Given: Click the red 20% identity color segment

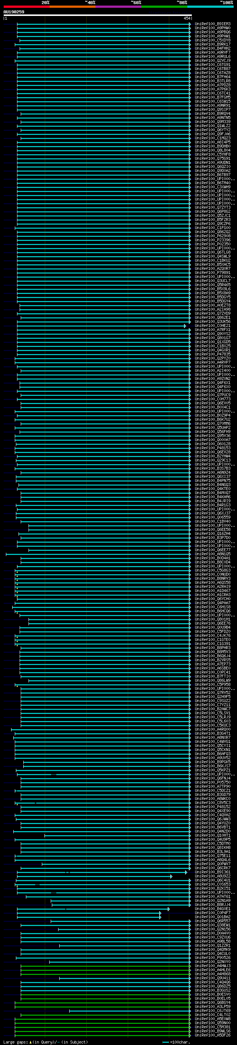Looking at the screenshot, I should click(x=26, y=7).
